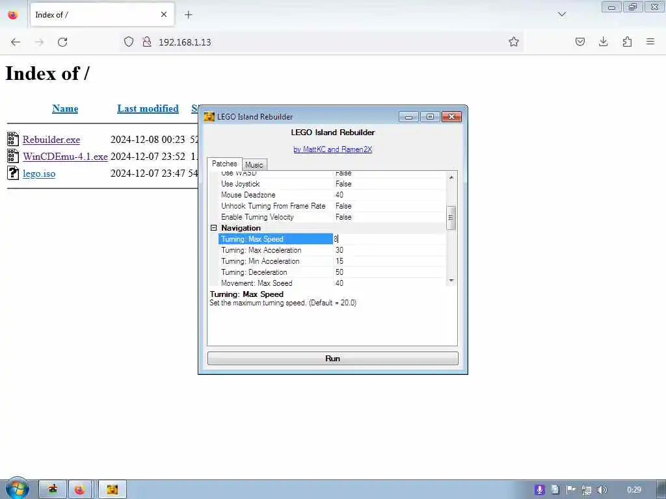This screenshot has height=499, width=666.
Task: Click the property grid scroll down arrow
Action: point(451,281)
